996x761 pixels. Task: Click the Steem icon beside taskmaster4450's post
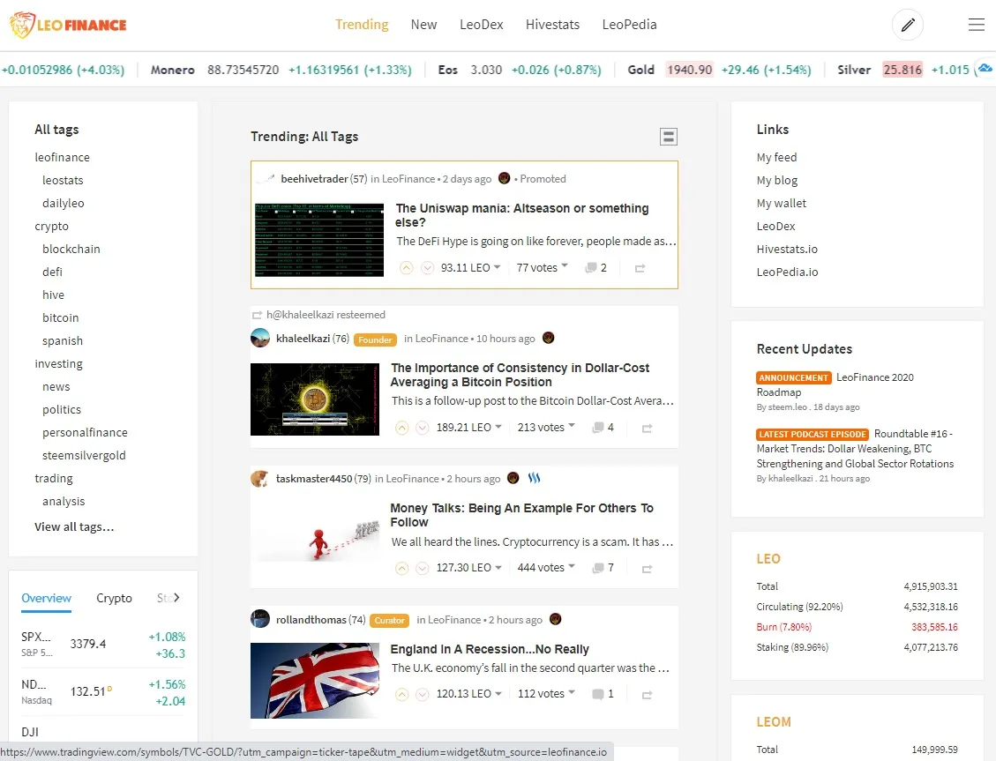coord(535,478)
